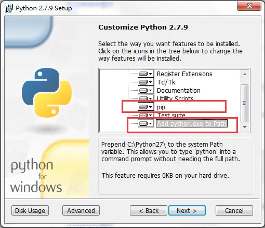The image size is (265, 228).
Task: Click the feature list scroll up arrow
Action: [x=245, y=74]
